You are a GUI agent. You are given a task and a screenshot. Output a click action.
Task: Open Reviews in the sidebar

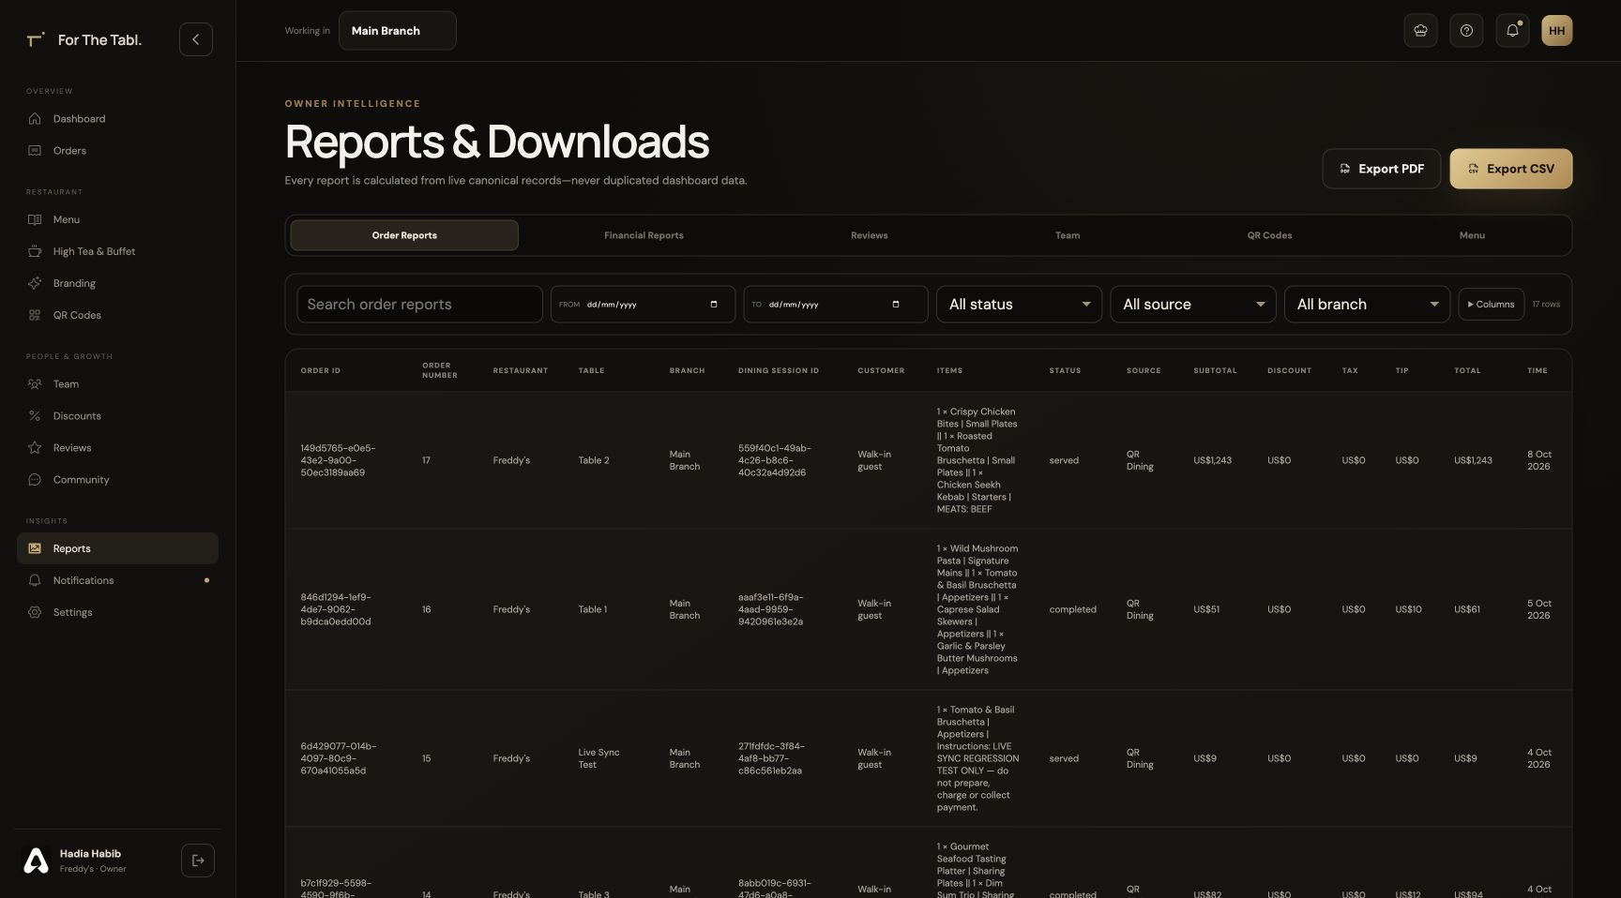117,448
